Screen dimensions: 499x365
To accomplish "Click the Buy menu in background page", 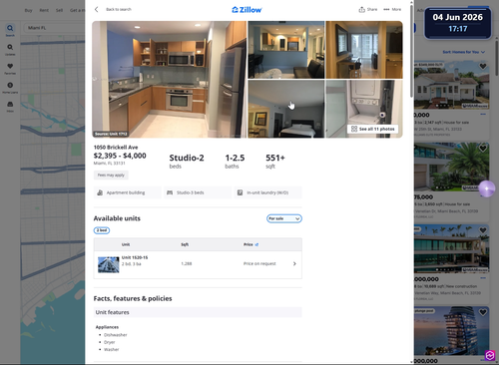I will tap(28, 10).
